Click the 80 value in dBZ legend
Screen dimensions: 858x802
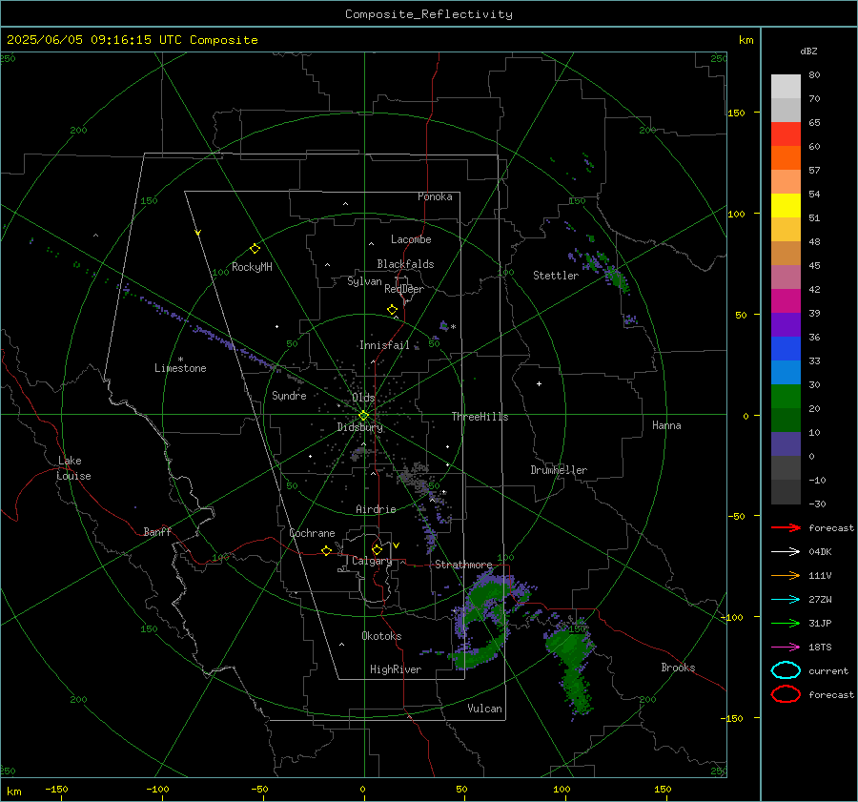tap(814, 75)
